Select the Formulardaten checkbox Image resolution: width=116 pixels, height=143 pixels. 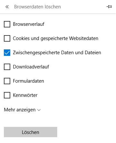coord(7,81)
